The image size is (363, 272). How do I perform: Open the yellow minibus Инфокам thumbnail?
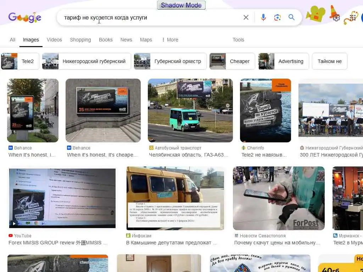click(x=175, y=198)
